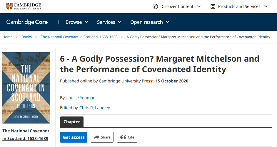The width and height of the screenshot is (277, 147).
Task: Go to Cambridge Core home logo
Action: coord(27,22)
